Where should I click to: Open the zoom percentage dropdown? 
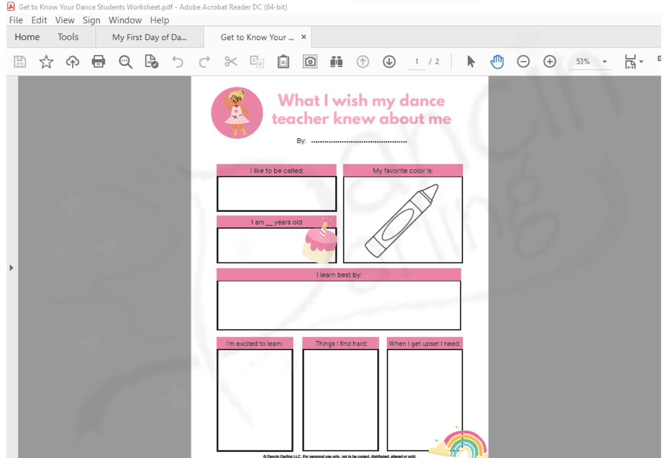(x=604, y=61)
